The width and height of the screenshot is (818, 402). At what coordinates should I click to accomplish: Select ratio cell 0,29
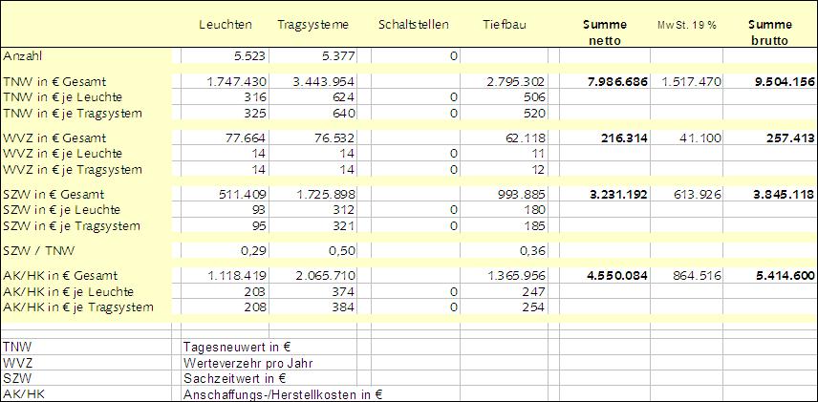tap(253, 251)
